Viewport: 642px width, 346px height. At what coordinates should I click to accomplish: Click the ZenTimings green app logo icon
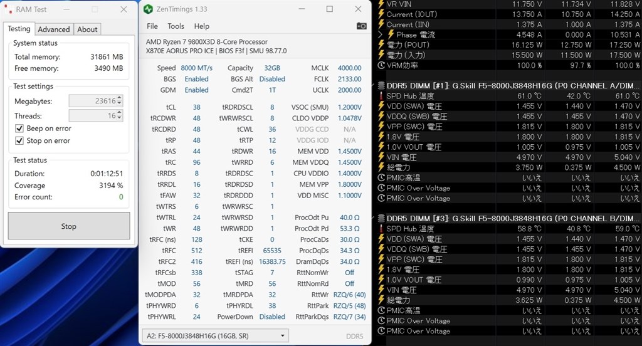click(x=148, y=9)
